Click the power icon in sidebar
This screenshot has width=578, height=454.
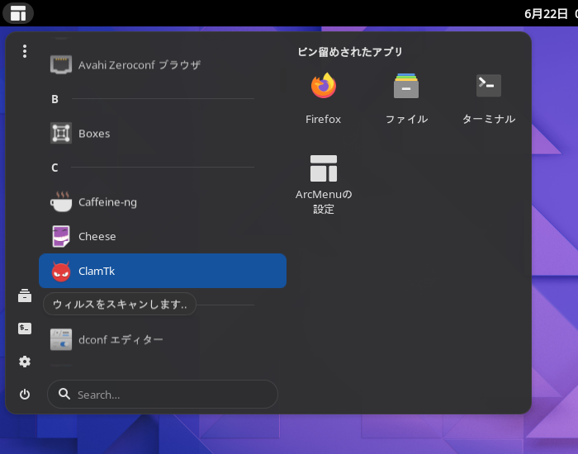pos(25,395)
